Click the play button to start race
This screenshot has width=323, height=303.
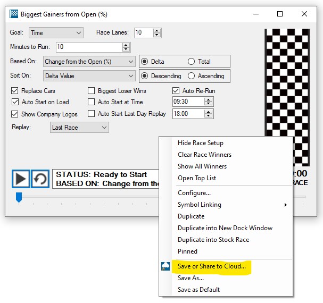(21, 179)
